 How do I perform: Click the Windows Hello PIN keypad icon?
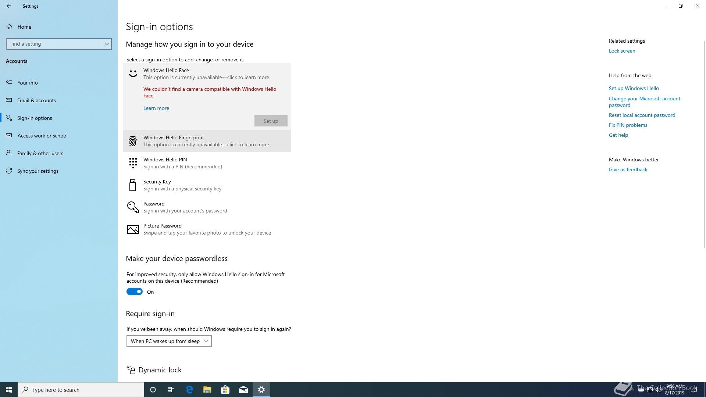pos(133,163)
